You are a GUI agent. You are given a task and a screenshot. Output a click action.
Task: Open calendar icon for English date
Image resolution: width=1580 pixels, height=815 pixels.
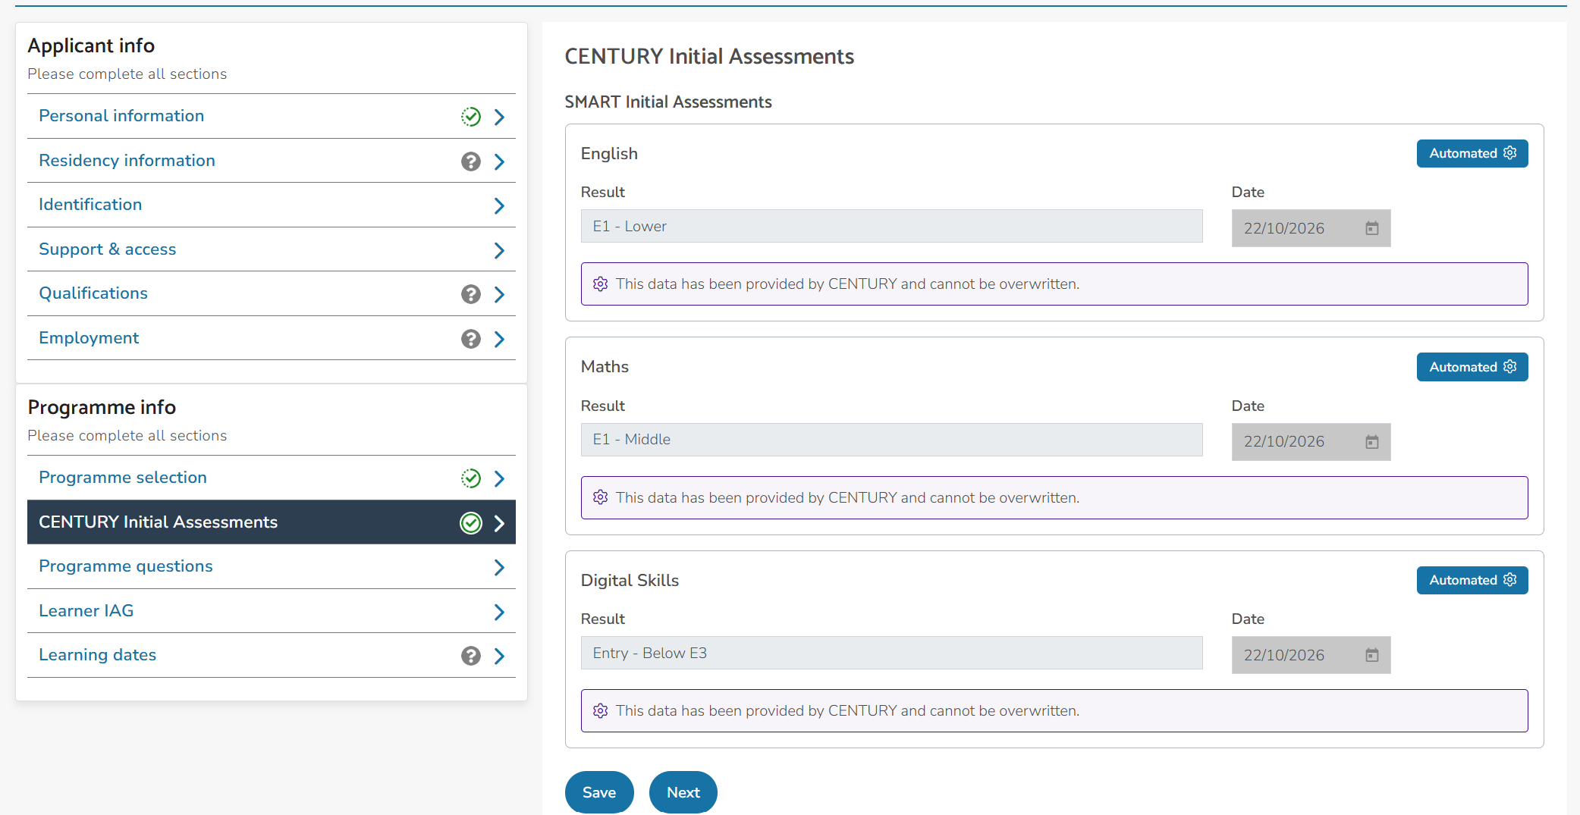(1372, 228)
